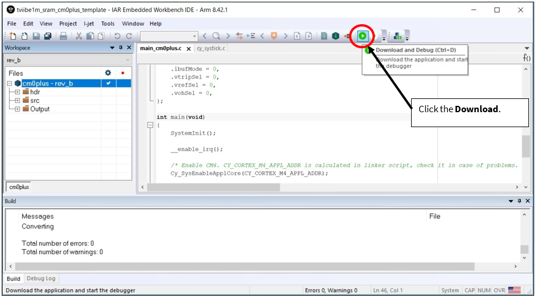Click the Open file toolbar icon
537x298 pixels.
tap(25, 36)
